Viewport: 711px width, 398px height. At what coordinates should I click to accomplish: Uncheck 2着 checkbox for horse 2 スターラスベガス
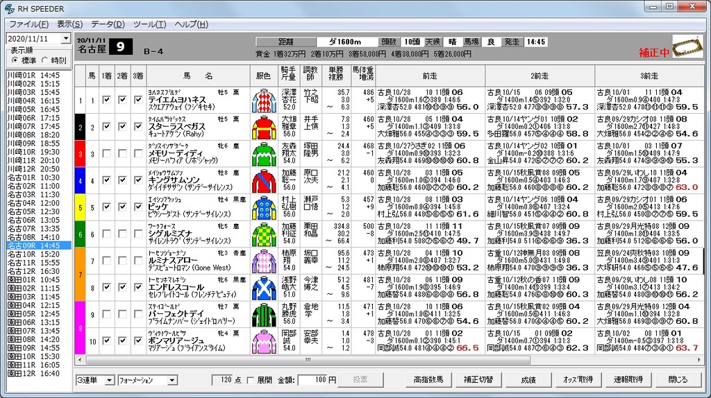(x=122, y=126)
